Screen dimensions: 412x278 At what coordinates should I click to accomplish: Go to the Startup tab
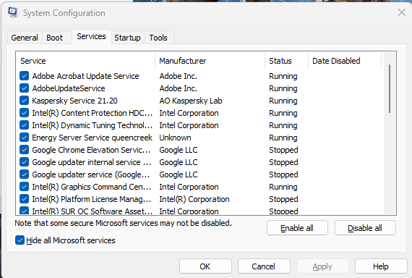[x=127, y=38]
